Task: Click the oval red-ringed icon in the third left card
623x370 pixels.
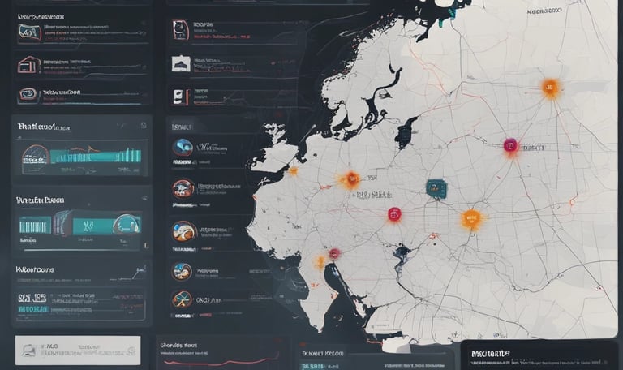Action: 28,95
